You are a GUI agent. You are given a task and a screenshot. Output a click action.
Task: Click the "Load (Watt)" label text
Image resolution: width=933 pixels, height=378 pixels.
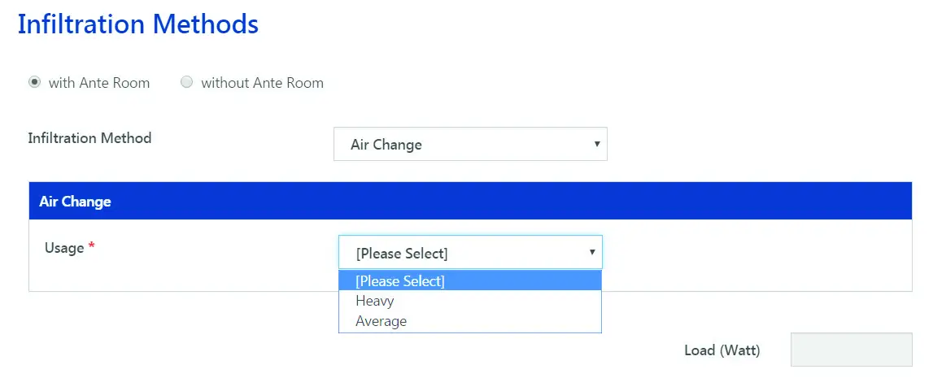[x=722, y=350]
